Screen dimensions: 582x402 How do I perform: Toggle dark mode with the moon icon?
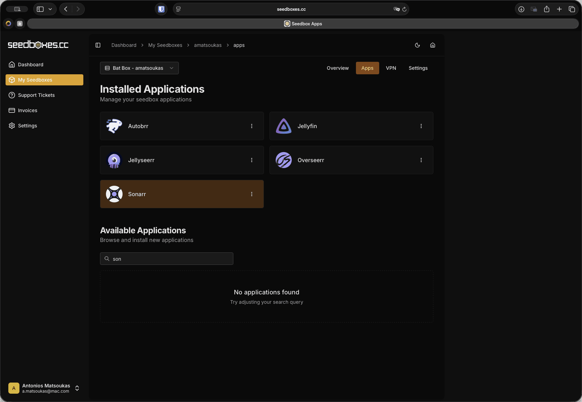(x=417, y=45)
